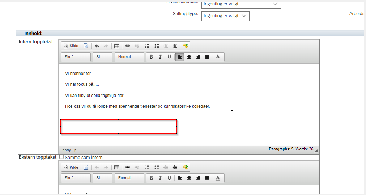
Task: Right align text in Intern topptekst editor
Action: pos(198,57)
